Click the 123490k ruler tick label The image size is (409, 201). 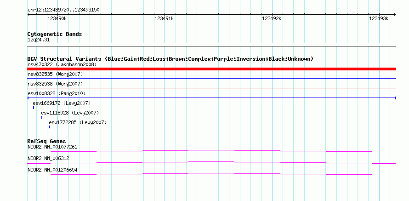point(57,18)
